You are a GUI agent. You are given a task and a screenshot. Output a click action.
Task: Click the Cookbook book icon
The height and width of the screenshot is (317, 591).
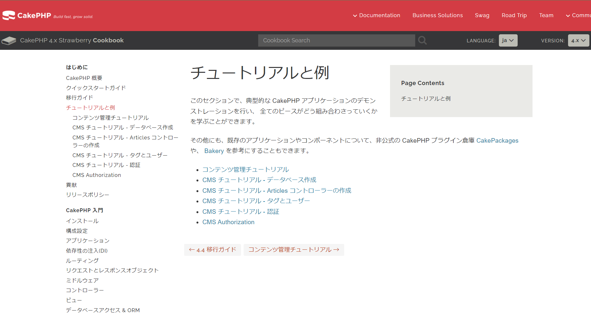9,40
